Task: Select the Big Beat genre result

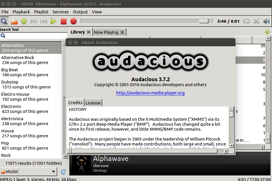Action: pos(31,72)
